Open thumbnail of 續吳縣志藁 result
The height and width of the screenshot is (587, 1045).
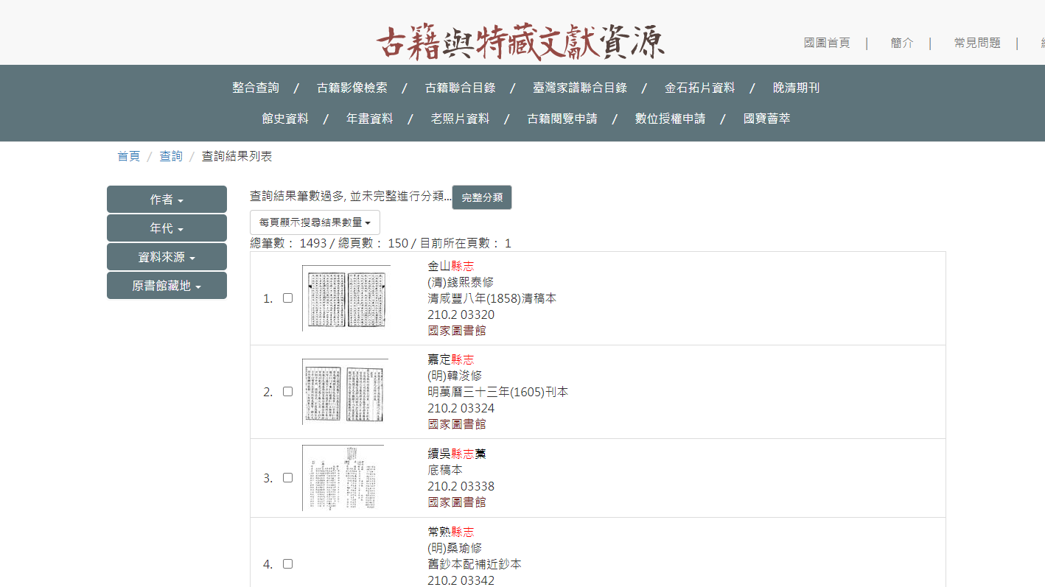coord(343,478)
